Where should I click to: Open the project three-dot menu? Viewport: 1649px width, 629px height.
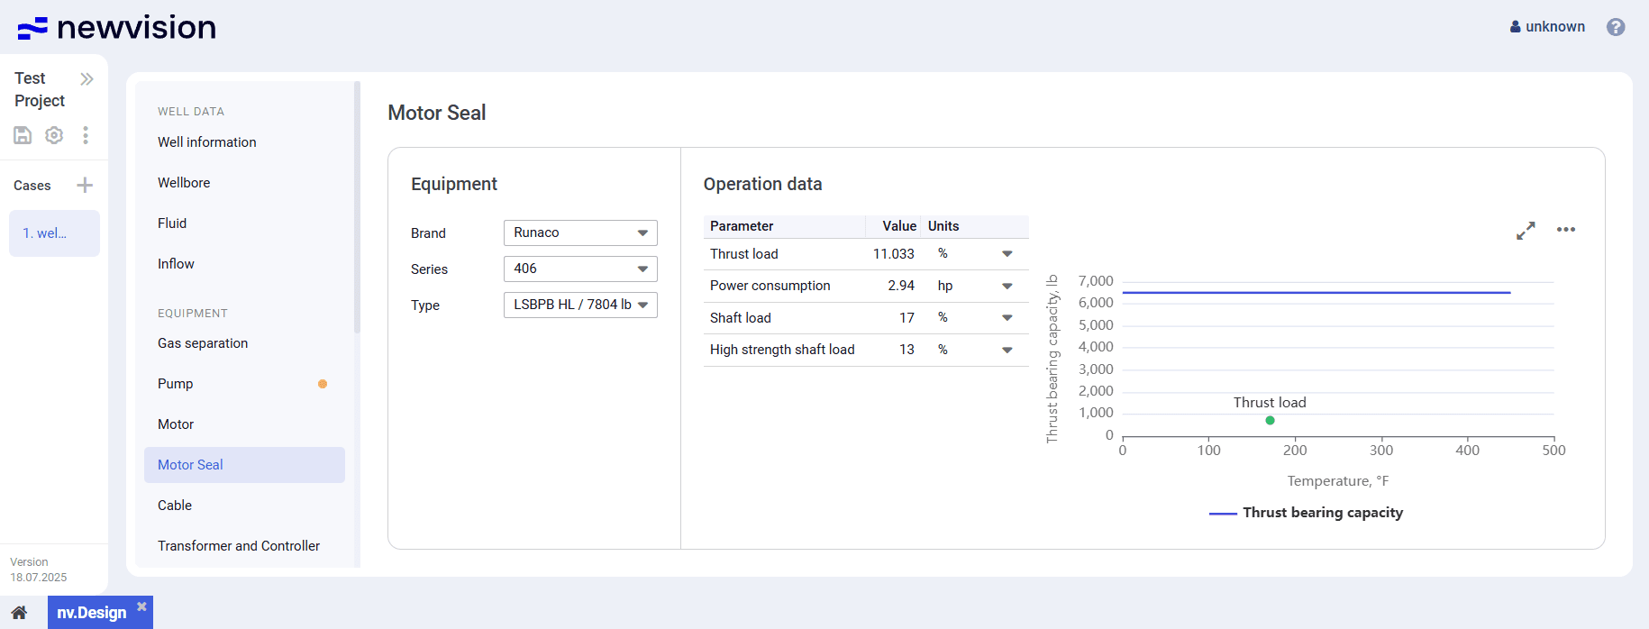click(x=86, y=135)
